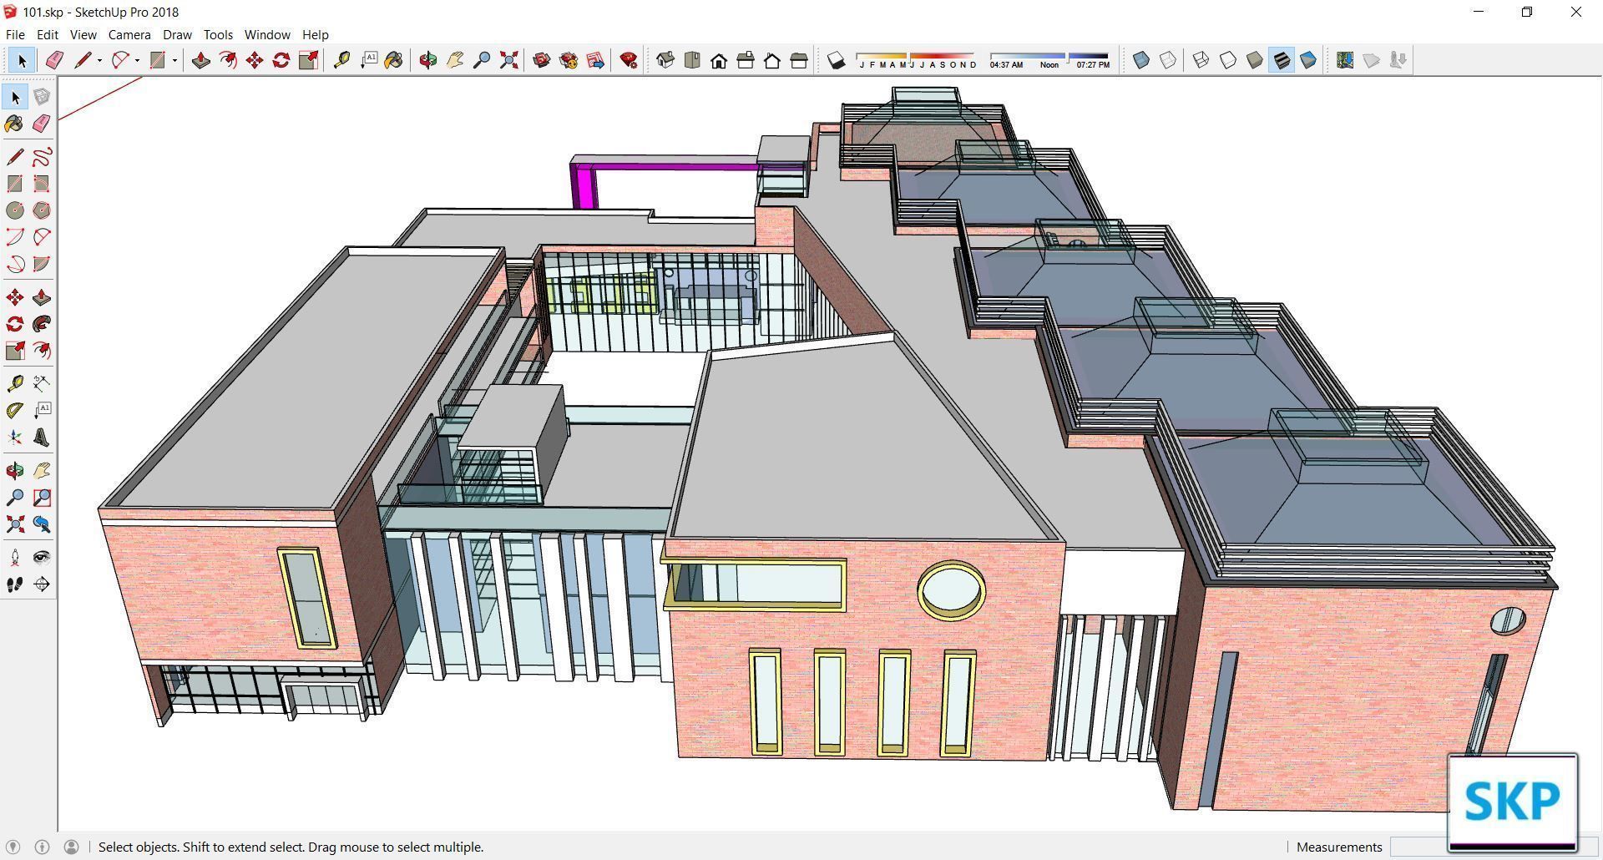Image resolution: width=1603 pixels, height=860 pixels.
Task: Select the Make Component icon in left toolbox
Action: click(42, 97)
